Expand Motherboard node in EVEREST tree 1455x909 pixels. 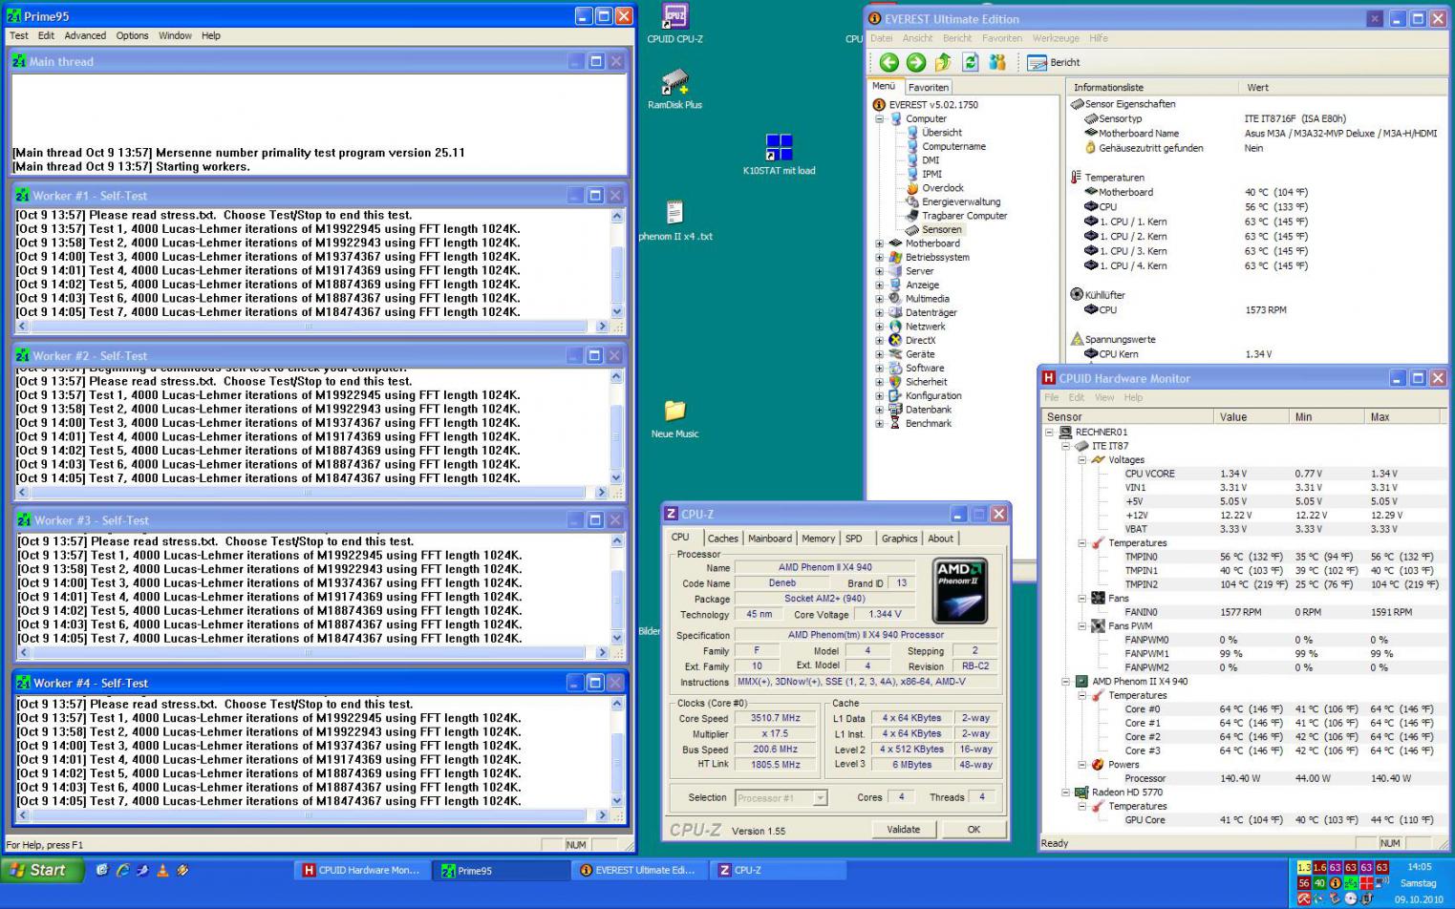click(x=880, y=243)
